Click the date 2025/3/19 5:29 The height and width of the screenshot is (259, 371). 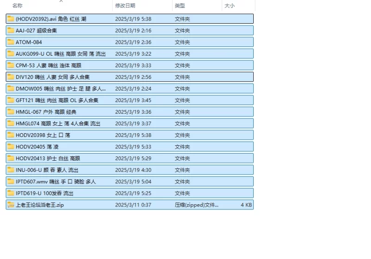point(133,158)
